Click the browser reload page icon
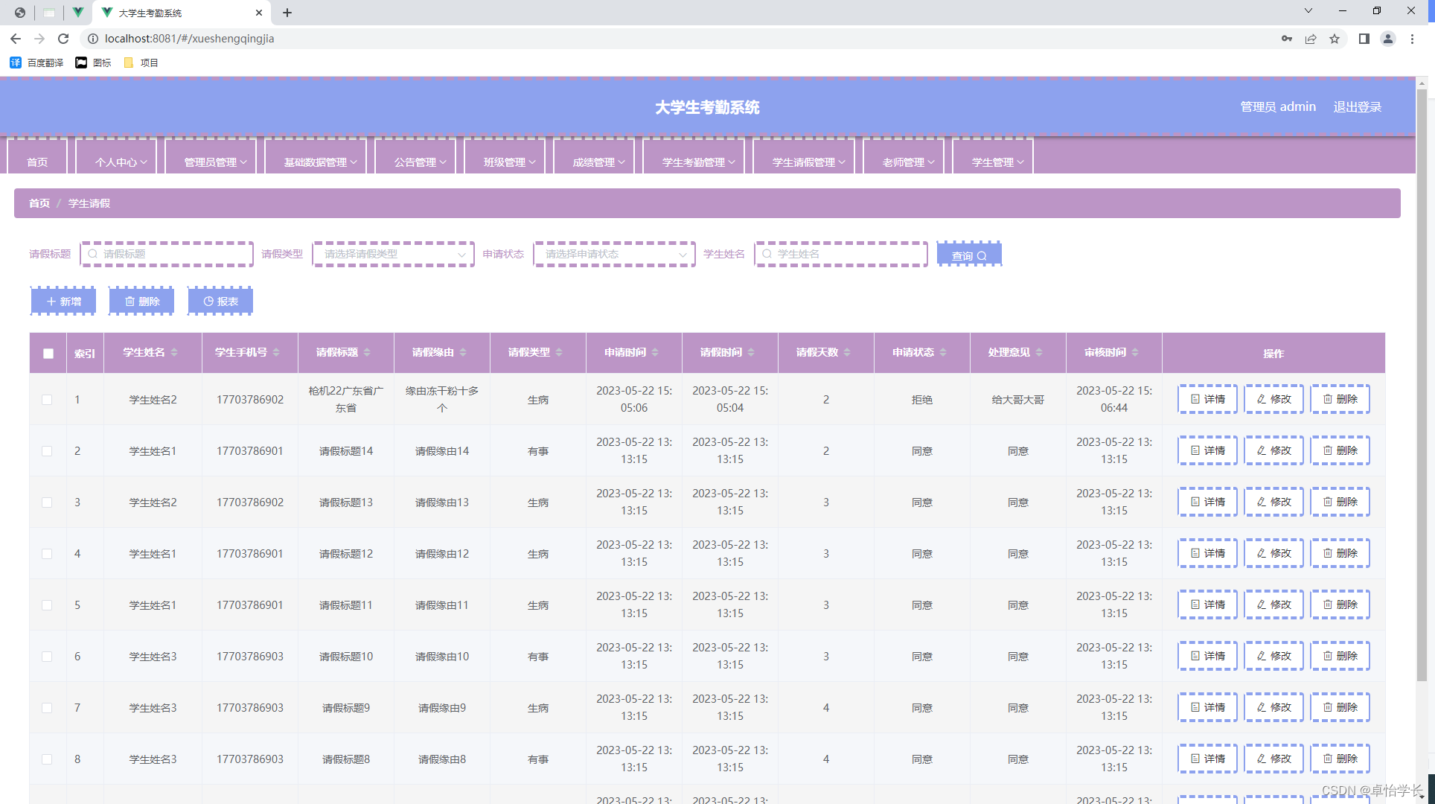This screenshot has height=804, width=1435. click(63, 39)
